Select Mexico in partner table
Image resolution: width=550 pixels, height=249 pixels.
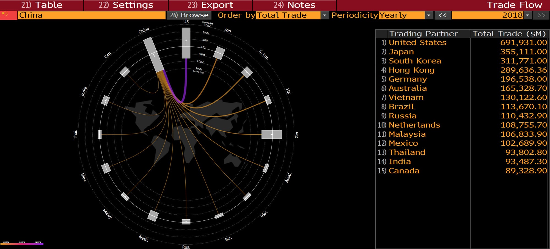tap(403, 143)
